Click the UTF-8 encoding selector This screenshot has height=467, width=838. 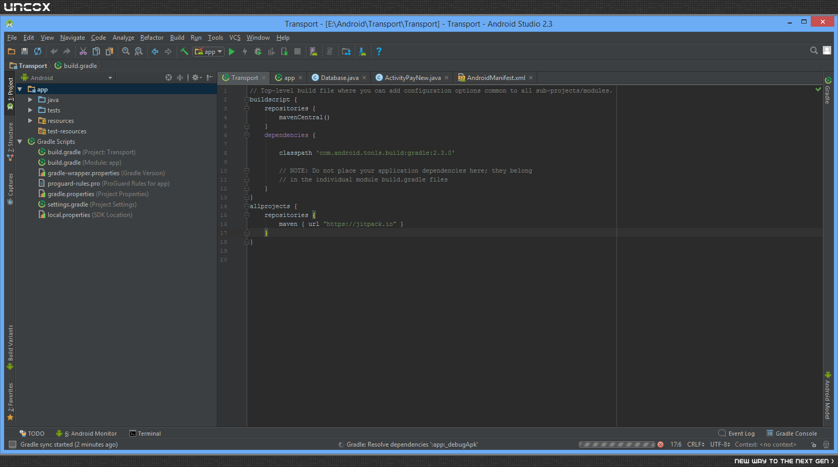(720, 445)
